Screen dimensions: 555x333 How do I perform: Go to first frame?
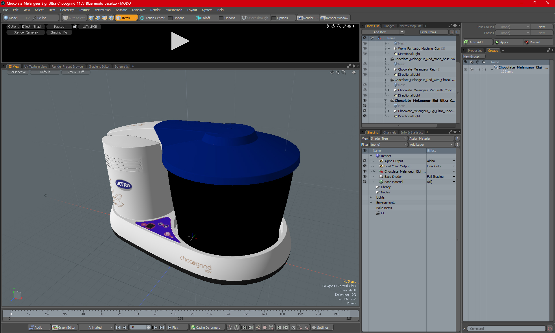[x=118, y=328]
